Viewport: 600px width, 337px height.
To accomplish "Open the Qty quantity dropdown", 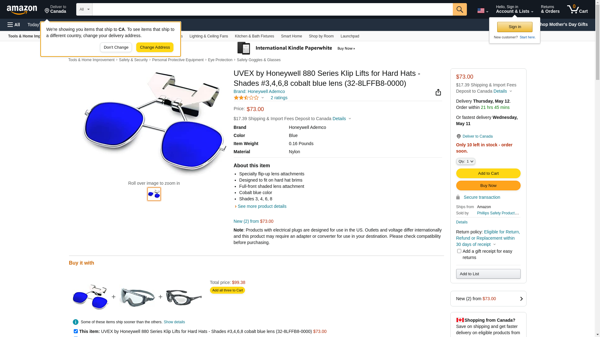I will [x=466, y=161].
